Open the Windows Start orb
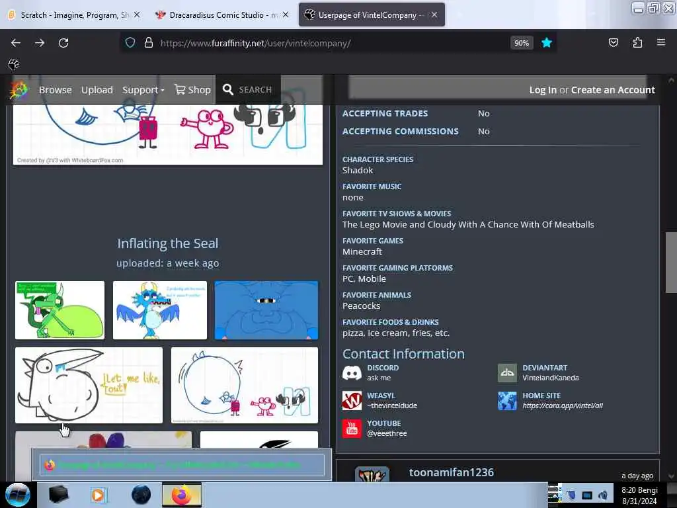The width and height of the screenshot is (677, 508). [17, 495]
